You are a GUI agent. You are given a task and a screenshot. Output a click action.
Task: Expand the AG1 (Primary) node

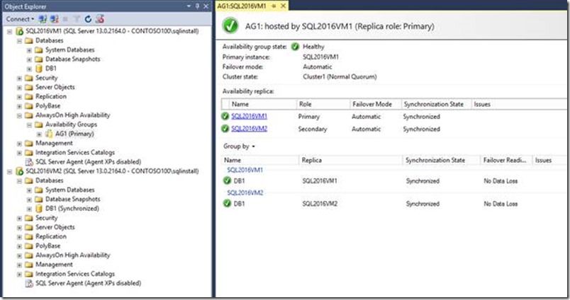click(39, 134)
